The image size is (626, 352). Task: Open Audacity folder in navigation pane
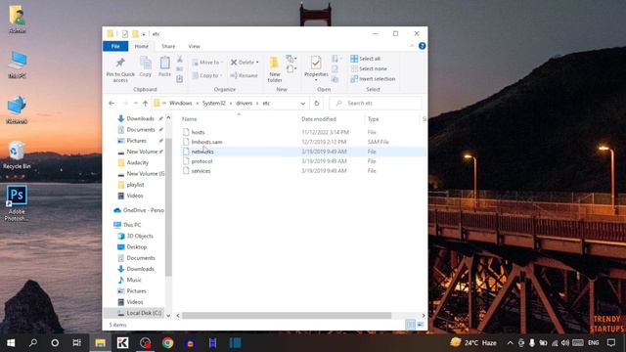pyautogui.click(x=137, y=163)
